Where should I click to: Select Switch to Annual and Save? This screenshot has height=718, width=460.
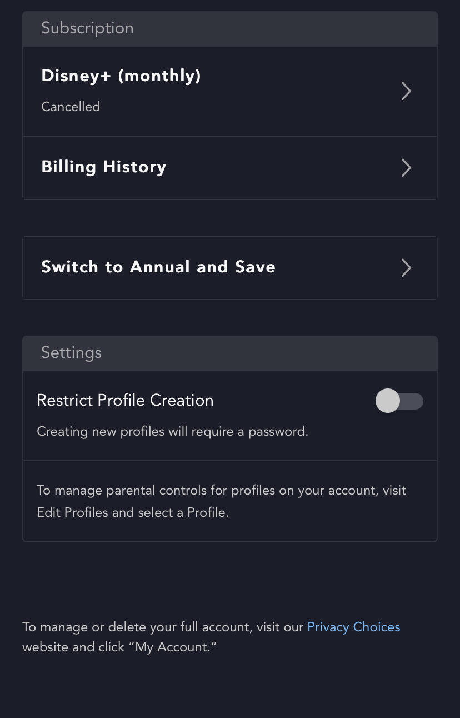click(158, 267)
